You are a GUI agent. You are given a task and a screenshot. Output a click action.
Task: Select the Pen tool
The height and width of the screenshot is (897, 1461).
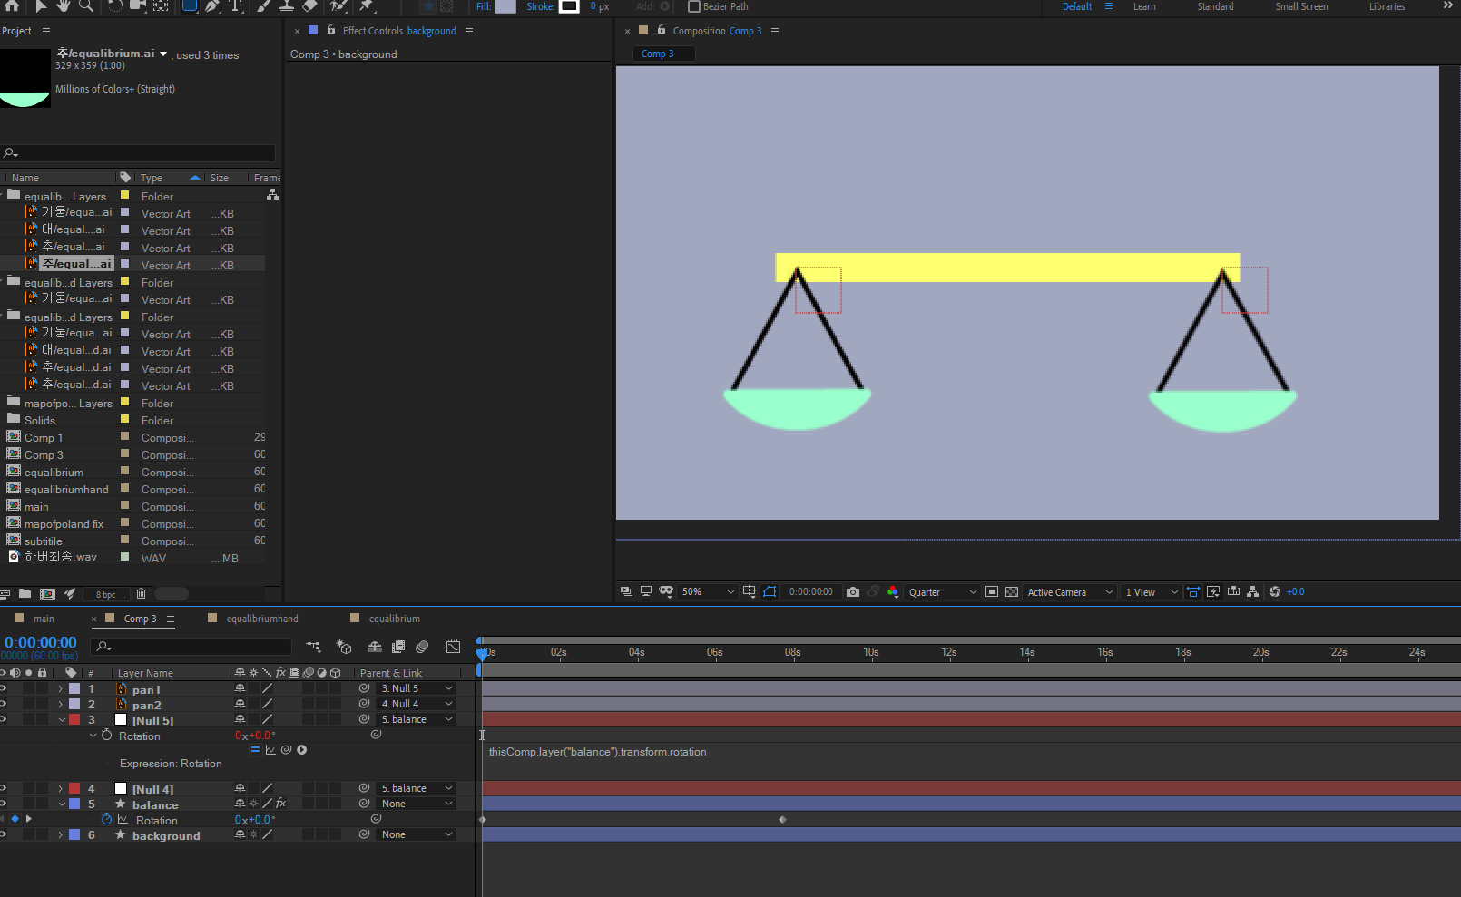pyautogui.click(x=211, y=7)
